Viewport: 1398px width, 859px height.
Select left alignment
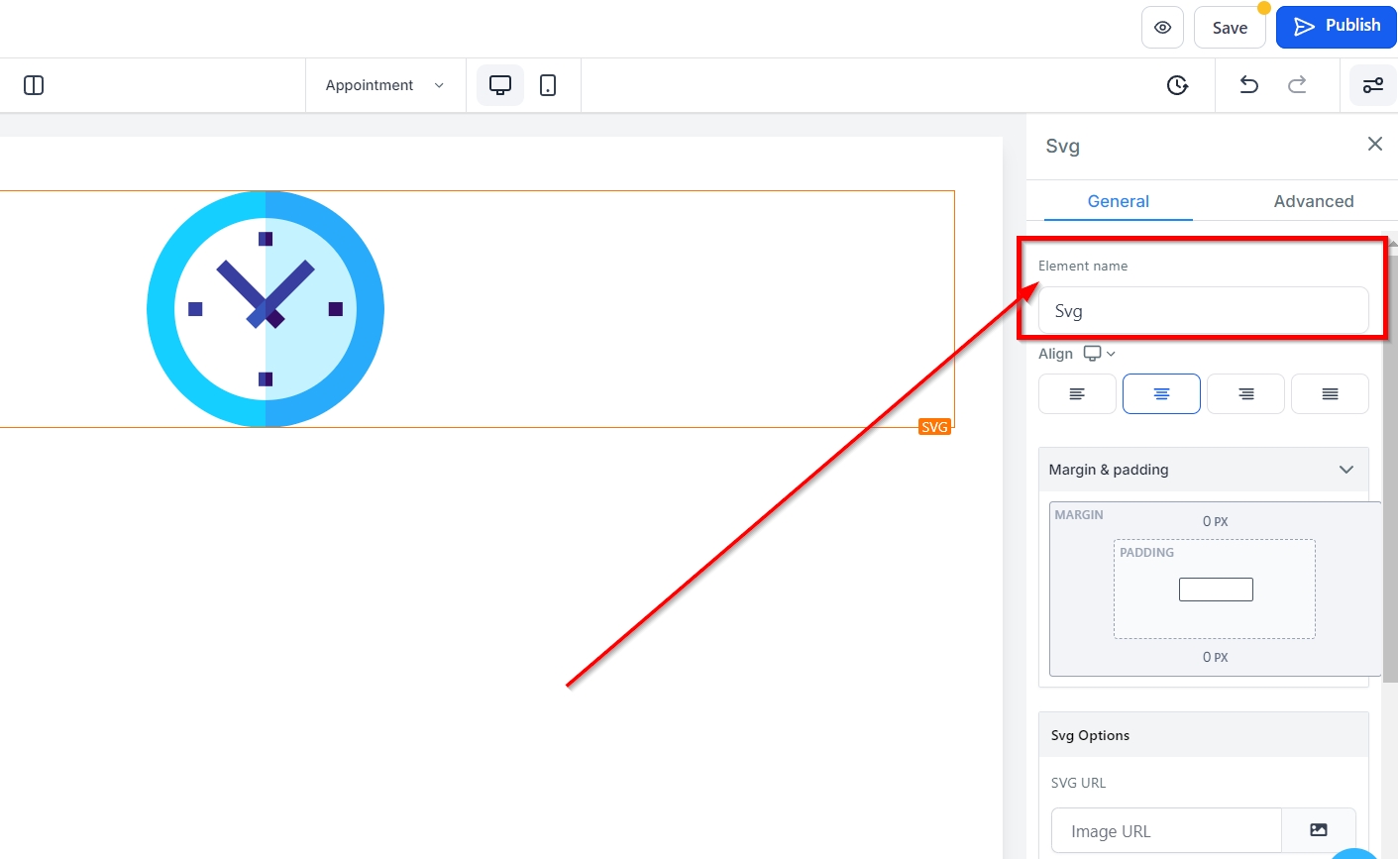click(1077, 393)
